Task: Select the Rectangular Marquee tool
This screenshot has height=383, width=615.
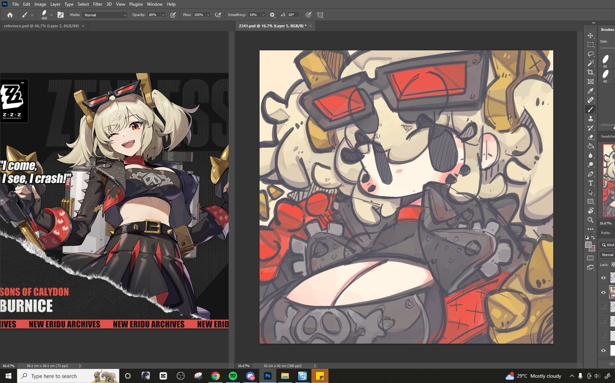Action: [590, 45]
